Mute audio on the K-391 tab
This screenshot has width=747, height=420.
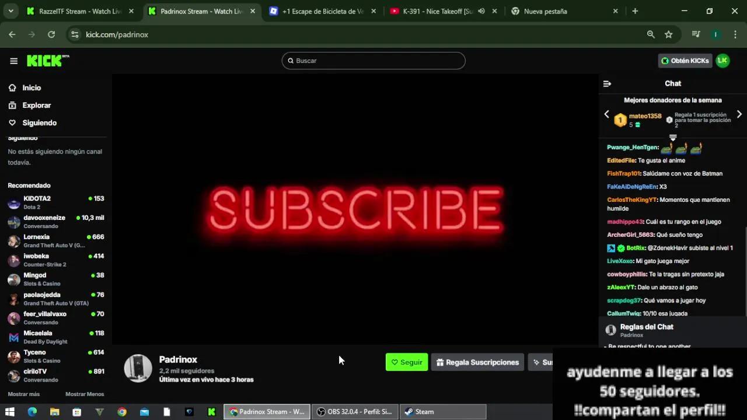click(x=481, y=11)
